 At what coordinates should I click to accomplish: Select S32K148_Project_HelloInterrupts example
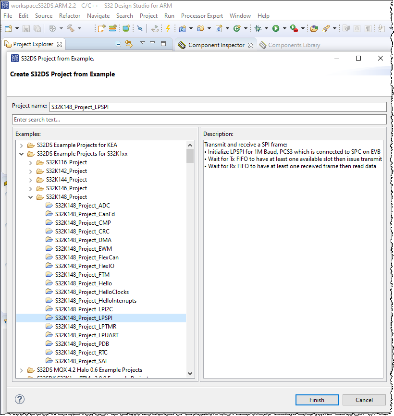click(x=96, y=301)
